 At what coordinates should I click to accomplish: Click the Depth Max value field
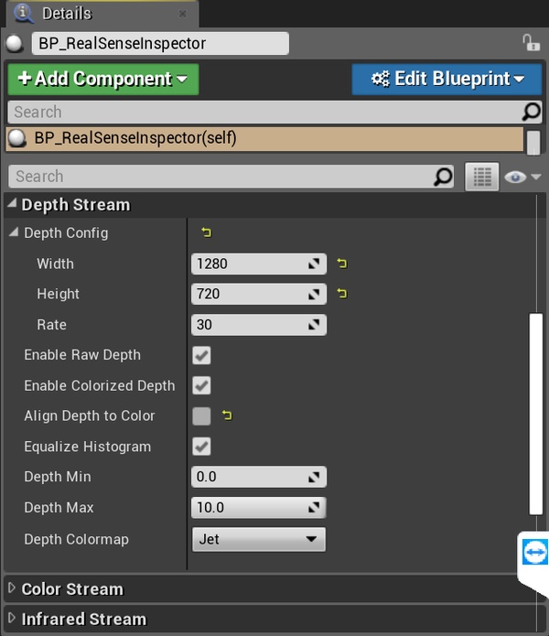(x=249, y=508)
